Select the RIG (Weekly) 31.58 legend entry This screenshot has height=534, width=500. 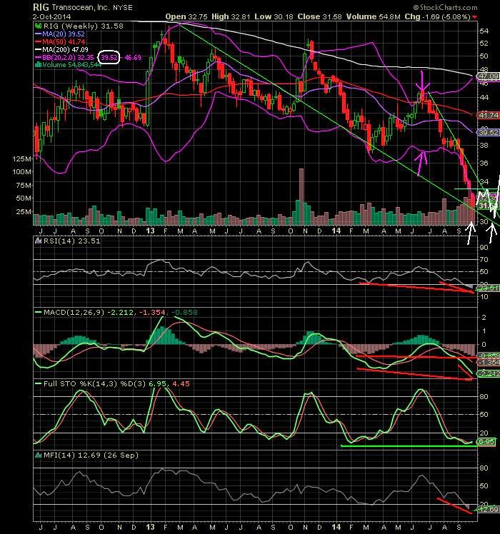click(x=83, y=26)
